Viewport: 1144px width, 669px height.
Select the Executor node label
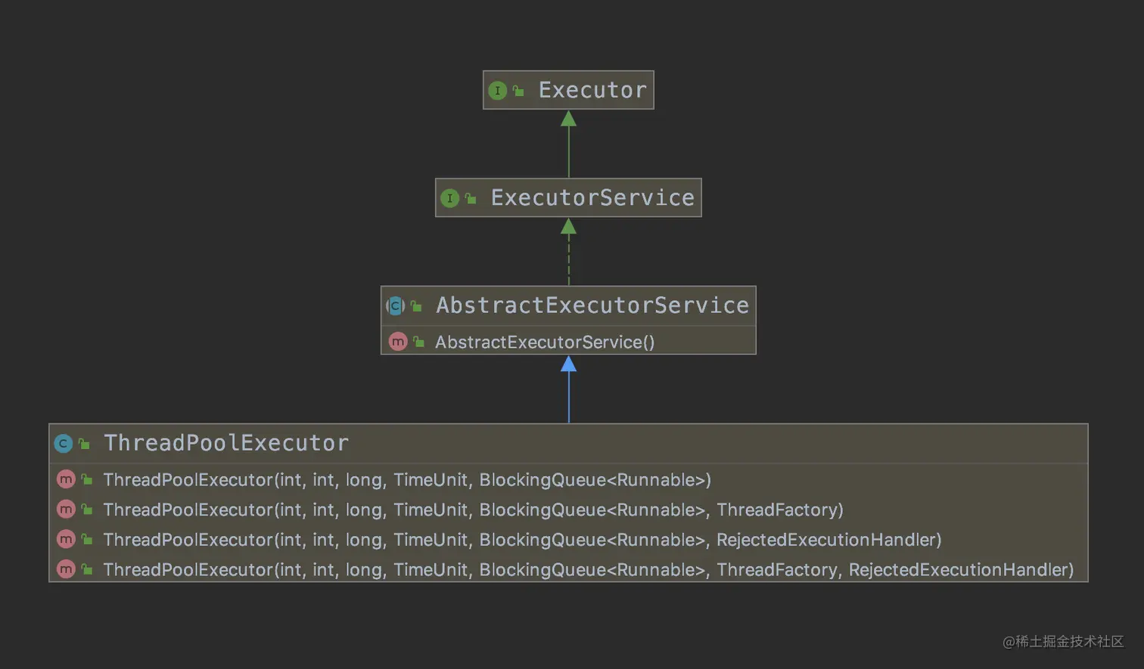click(592, 90)
